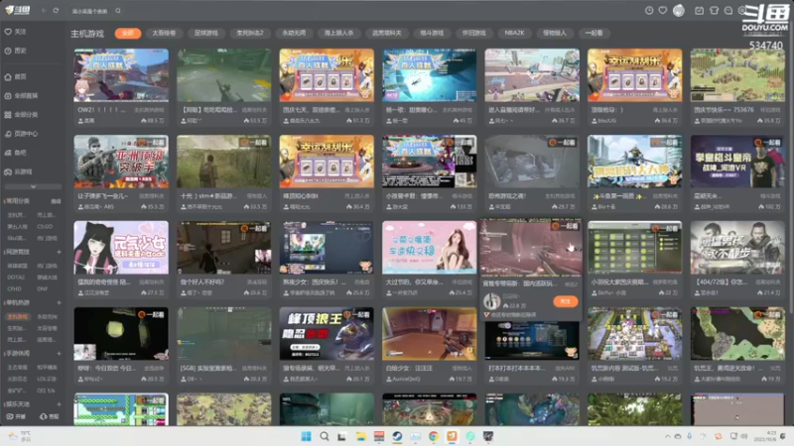794x446 pixels.
Task: Select DOTA2 in sidebar categories
Action: pos(16,278)
